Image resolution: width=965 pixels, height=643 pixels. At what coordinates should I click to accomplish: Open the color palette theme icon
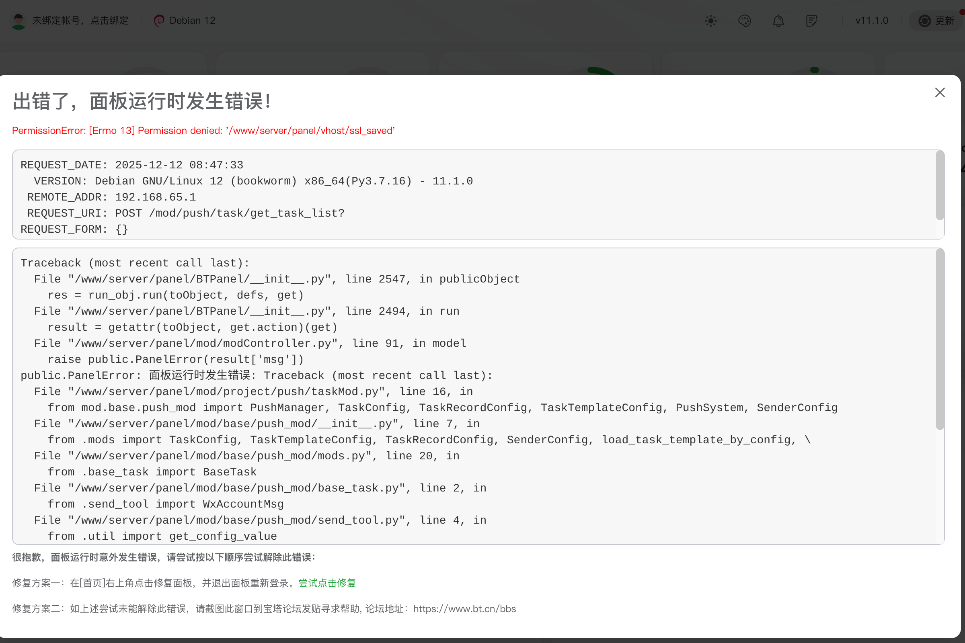(744, 20)
